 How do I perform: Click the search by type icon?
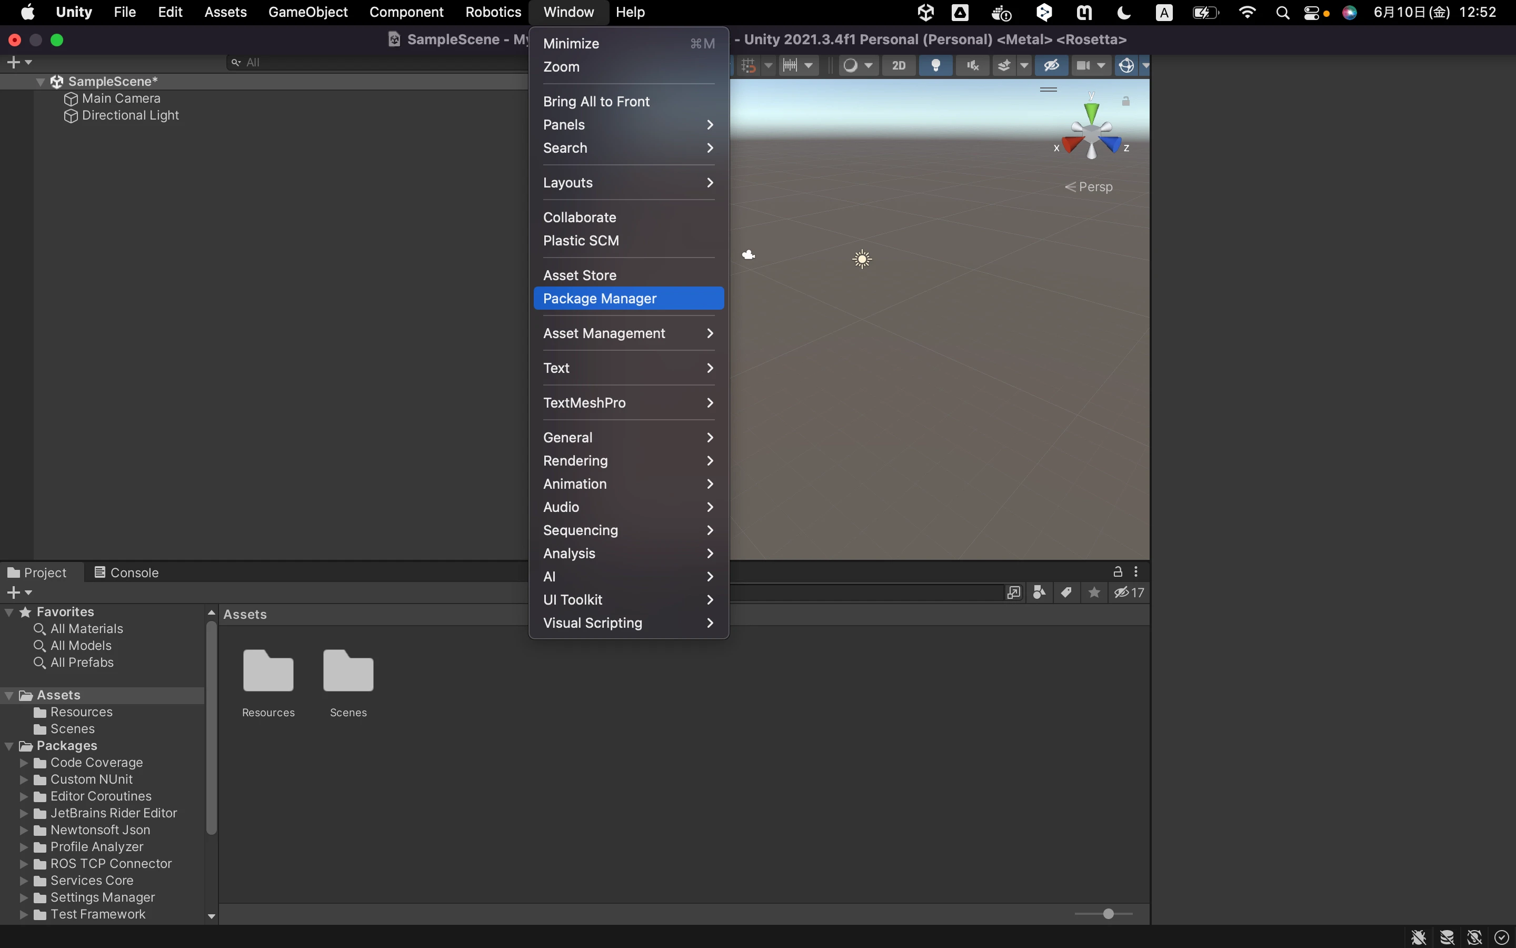point(1039,592)
